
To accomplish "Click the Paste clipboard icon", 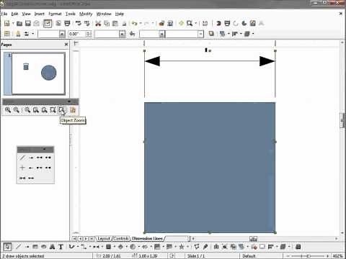I will coord(115,23).
